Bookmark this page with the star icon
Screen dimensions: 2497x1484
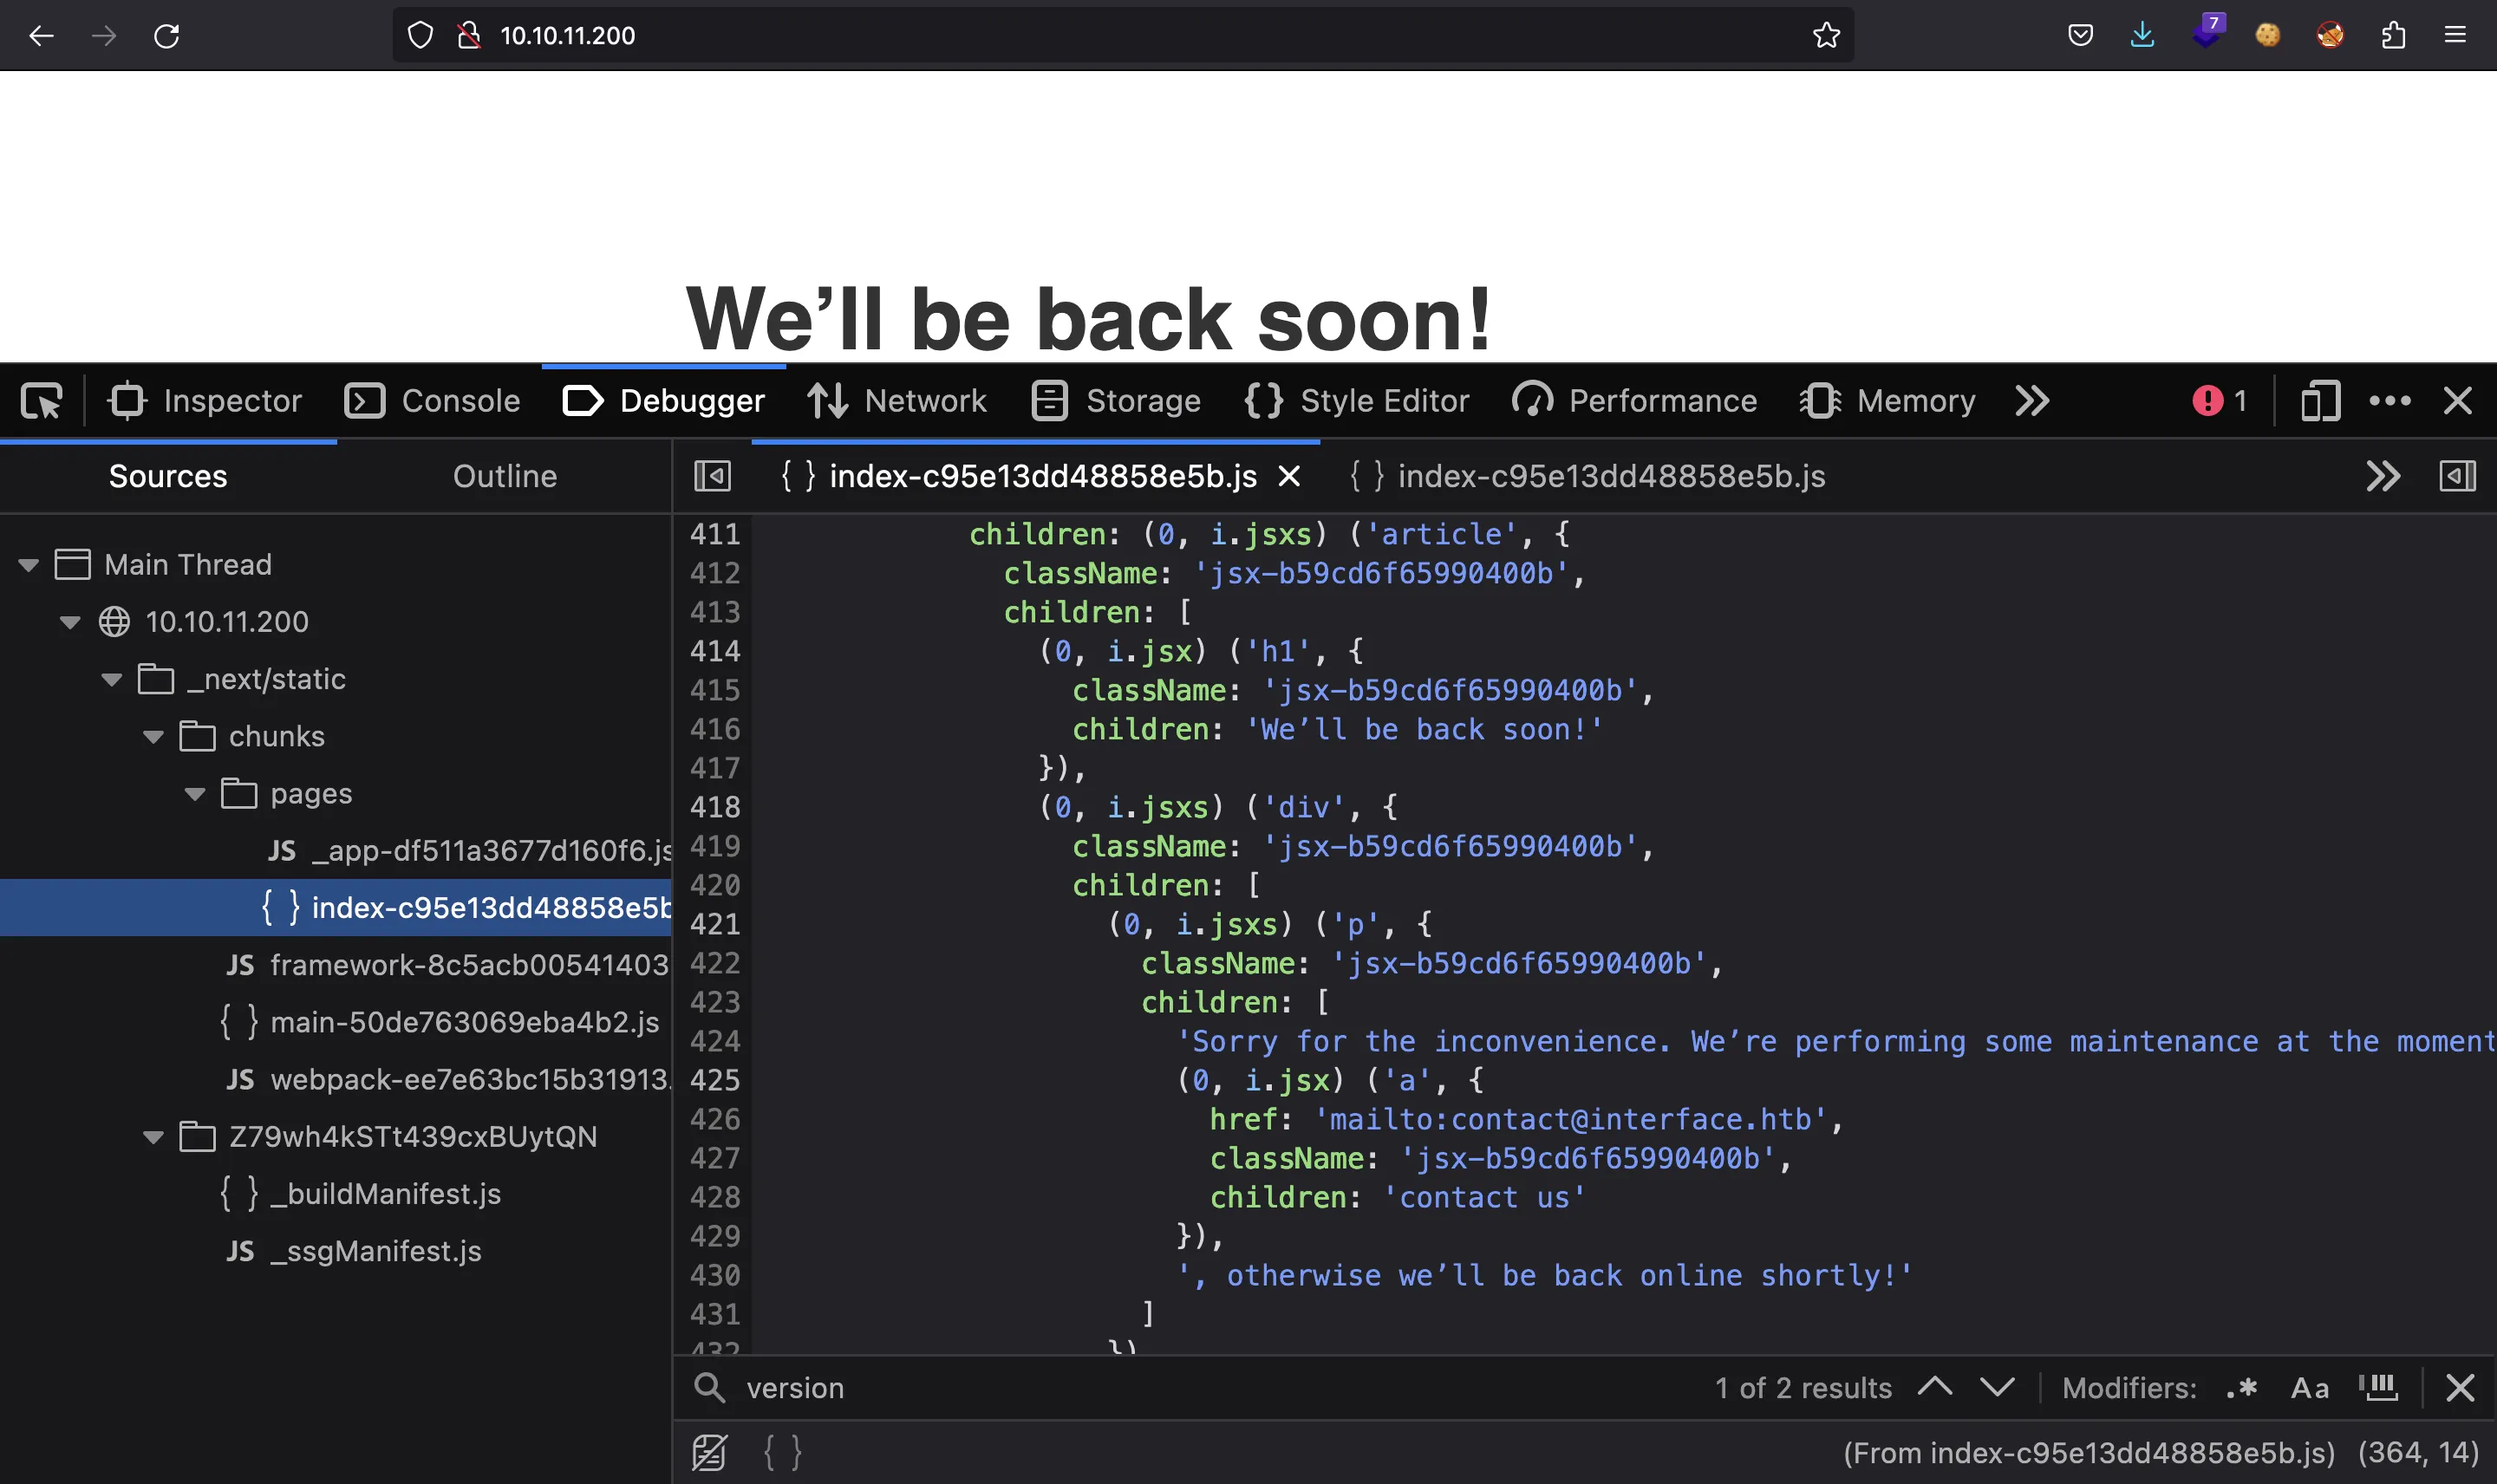coord(1826,36)
